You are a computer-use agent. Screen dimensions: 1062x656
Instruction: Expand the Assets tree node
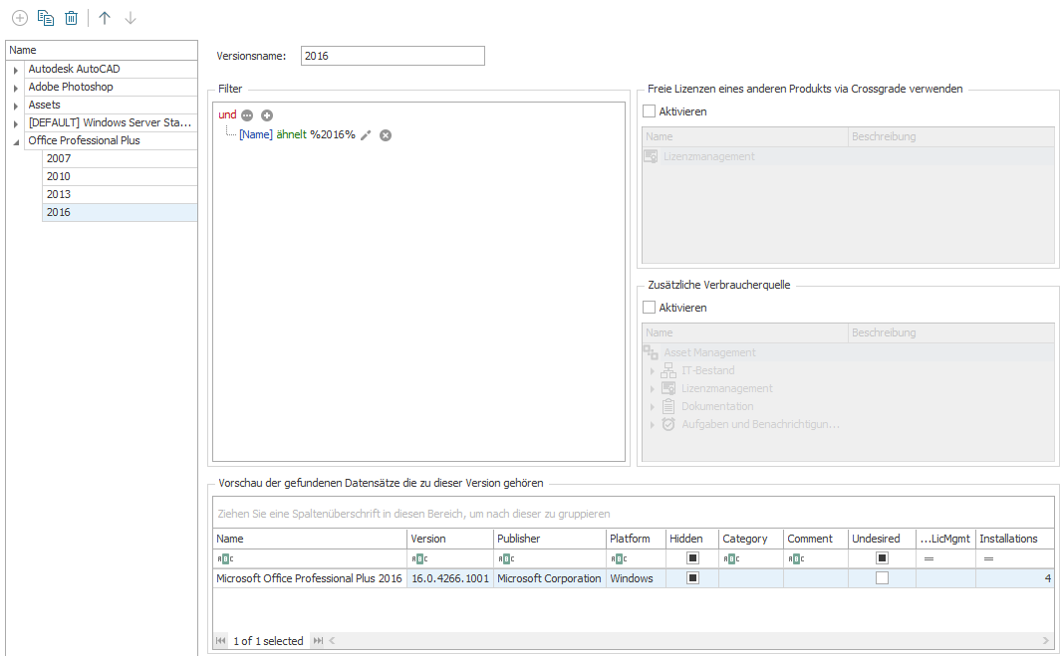16,106
